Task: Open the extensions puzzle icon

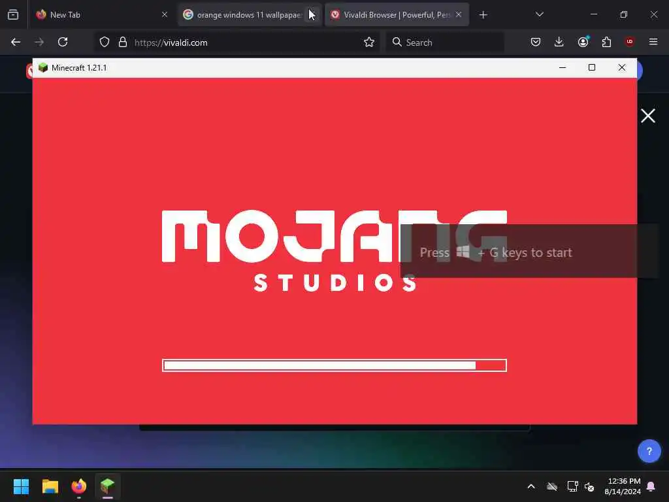Action: (x=606, y=42)
